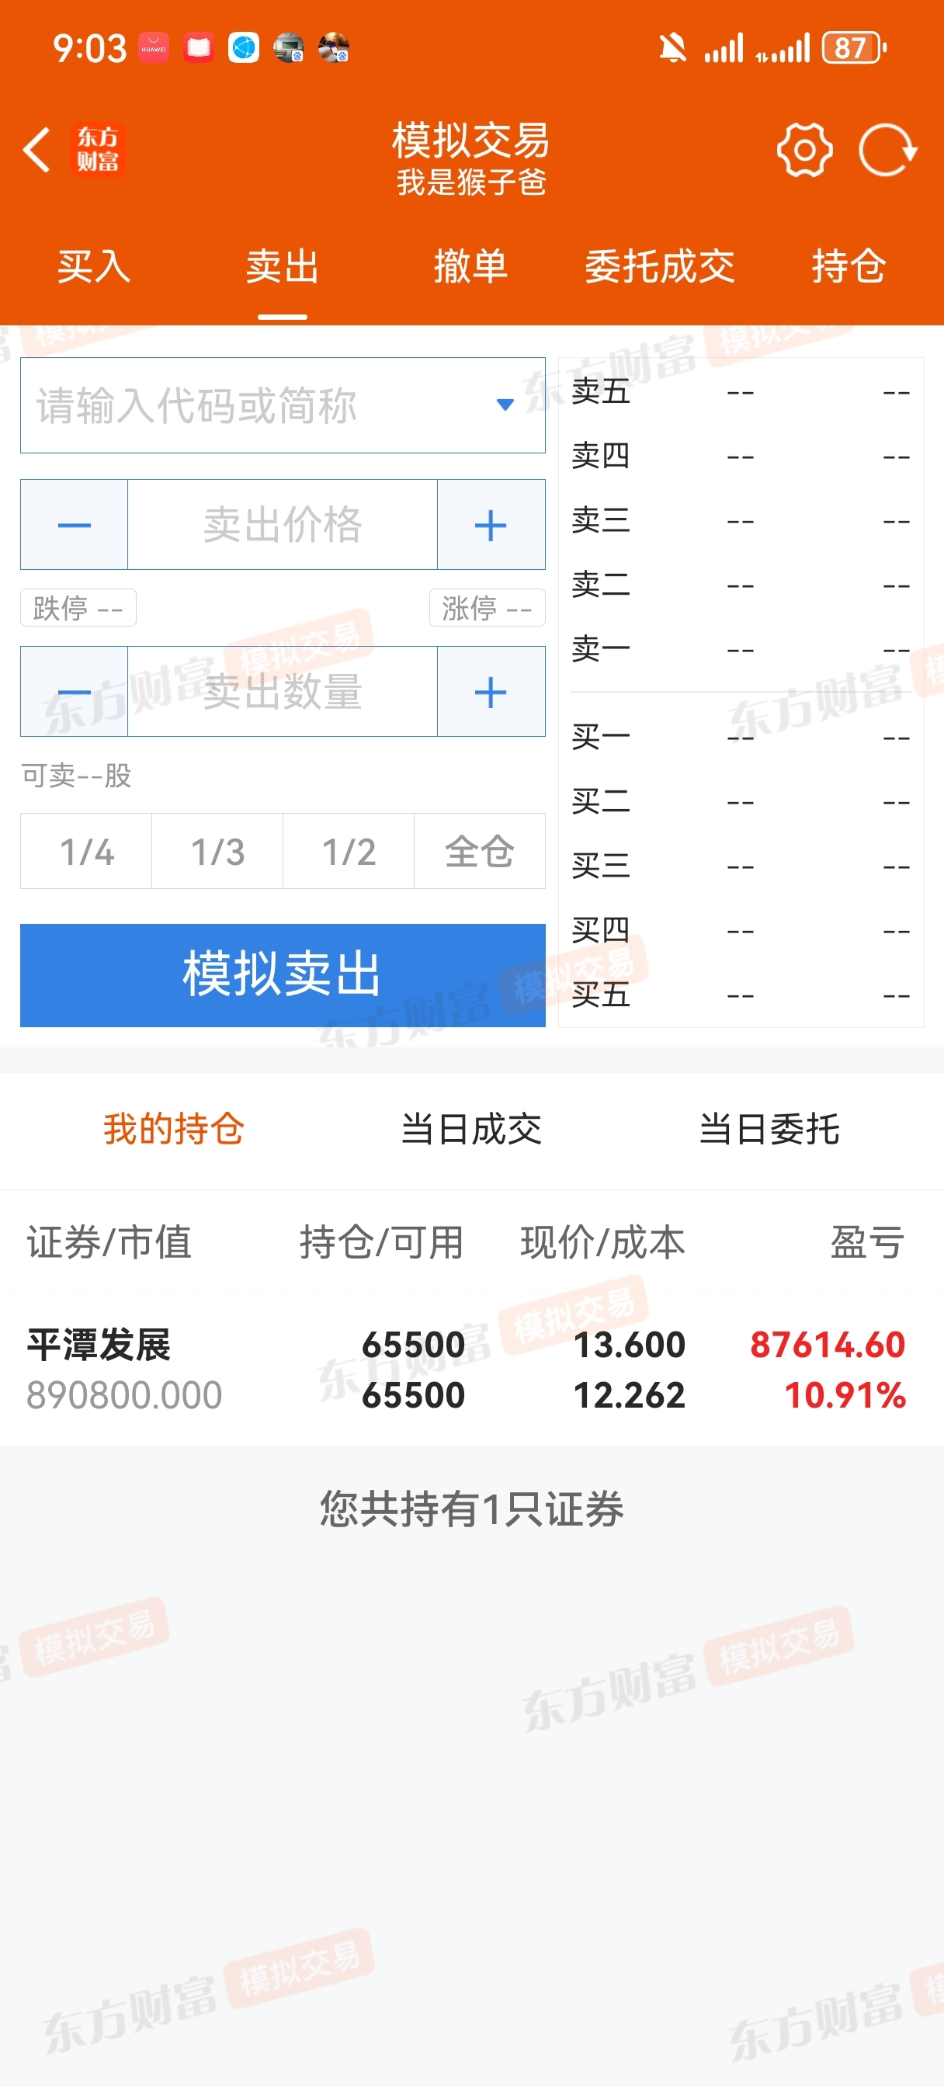The width and height of the screenshot is (944, 2087).
Task: Decrease the sell price with minus
Action: click(x=74, y=524)
